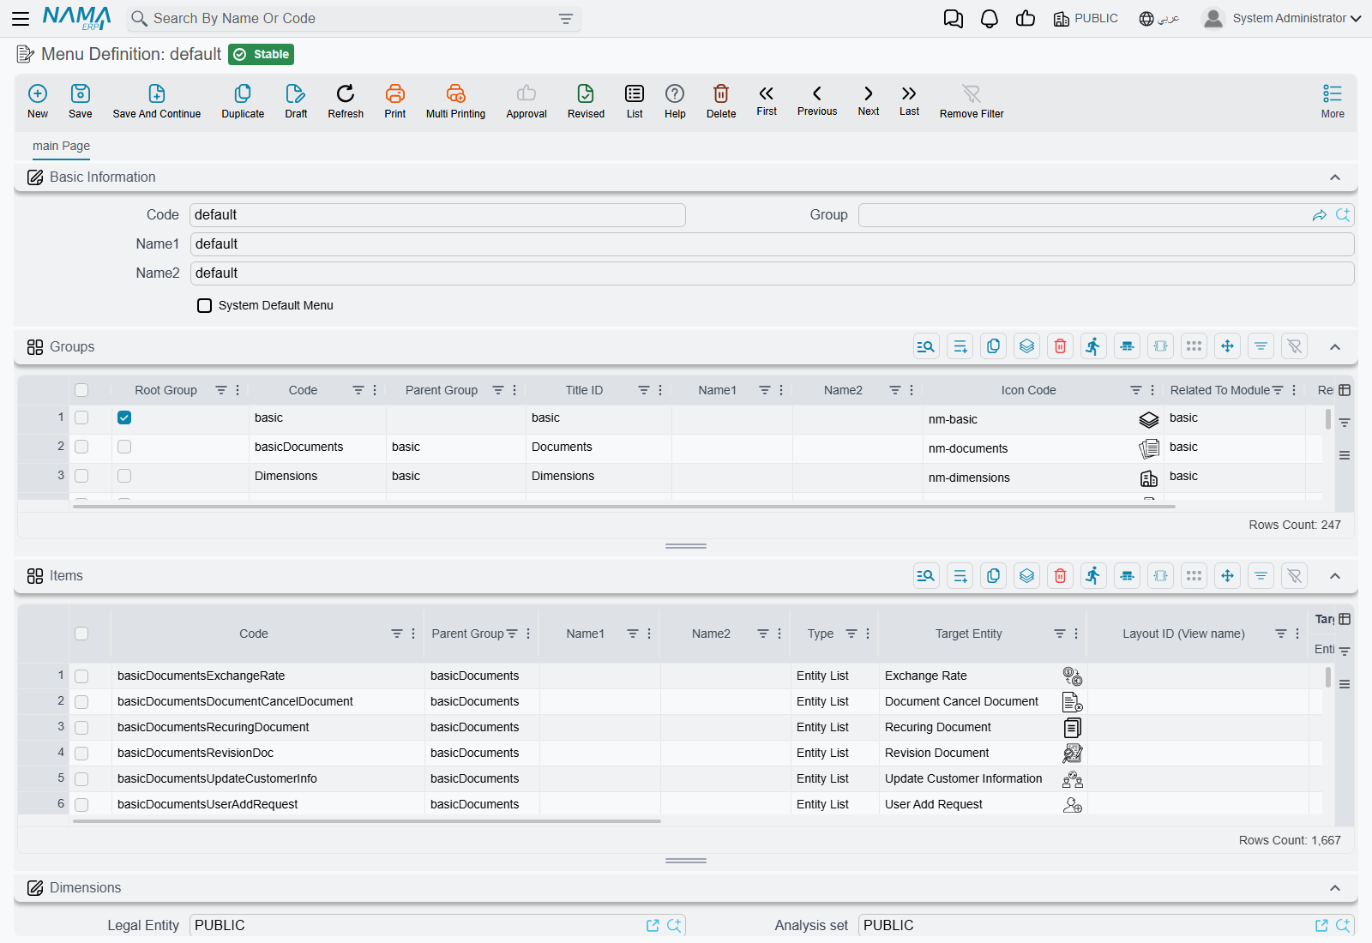The height and width of the screenshot is (943, 1372).
Task: Open Multi Printing
Action: 455,101
